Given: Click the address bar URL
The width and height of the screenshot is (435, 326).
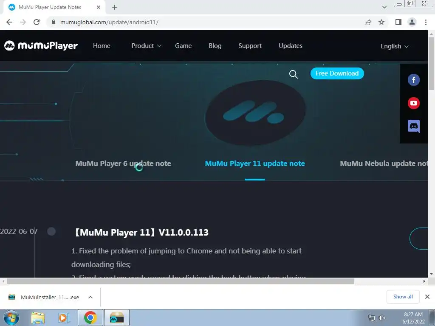Looking at the screenshot, I should 109,22.
